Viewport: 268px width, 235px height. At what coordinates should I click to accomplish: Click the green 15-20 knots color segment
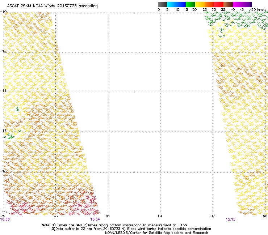tap(190, 4)
